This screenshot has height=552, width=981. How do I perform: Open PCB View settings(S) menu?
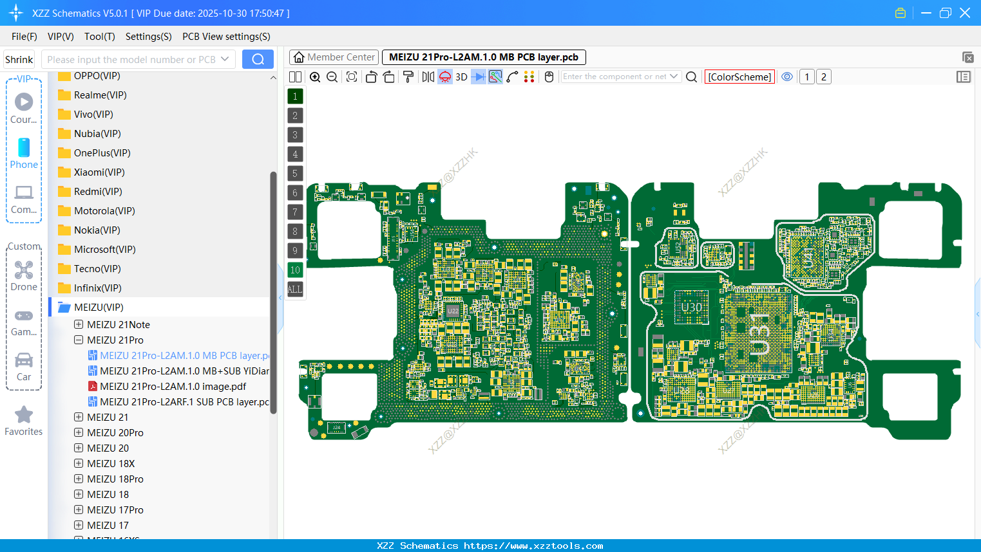tap(226, 36)
